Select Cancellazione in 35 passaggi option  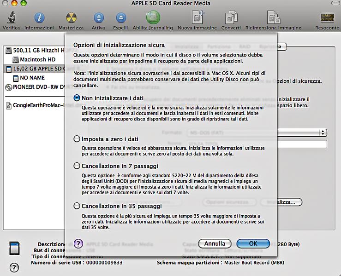click(77, 206)
